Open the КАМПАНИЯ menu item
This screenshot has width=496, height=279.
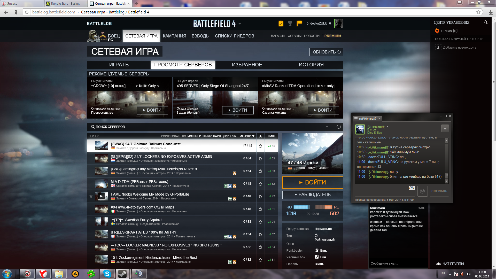point(175,36)
